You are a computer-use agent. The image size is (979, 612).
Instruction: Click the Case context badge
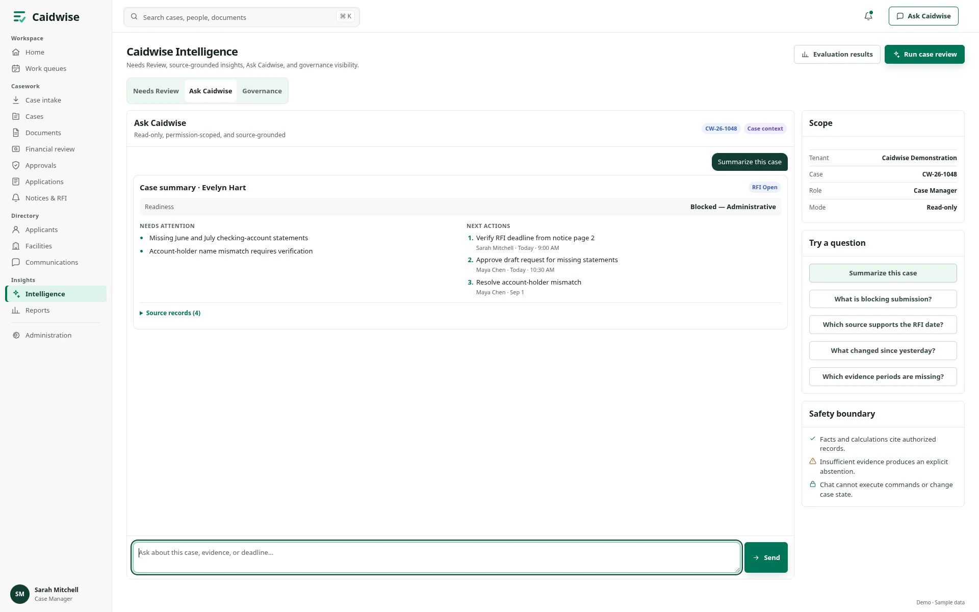coord(765,129)
